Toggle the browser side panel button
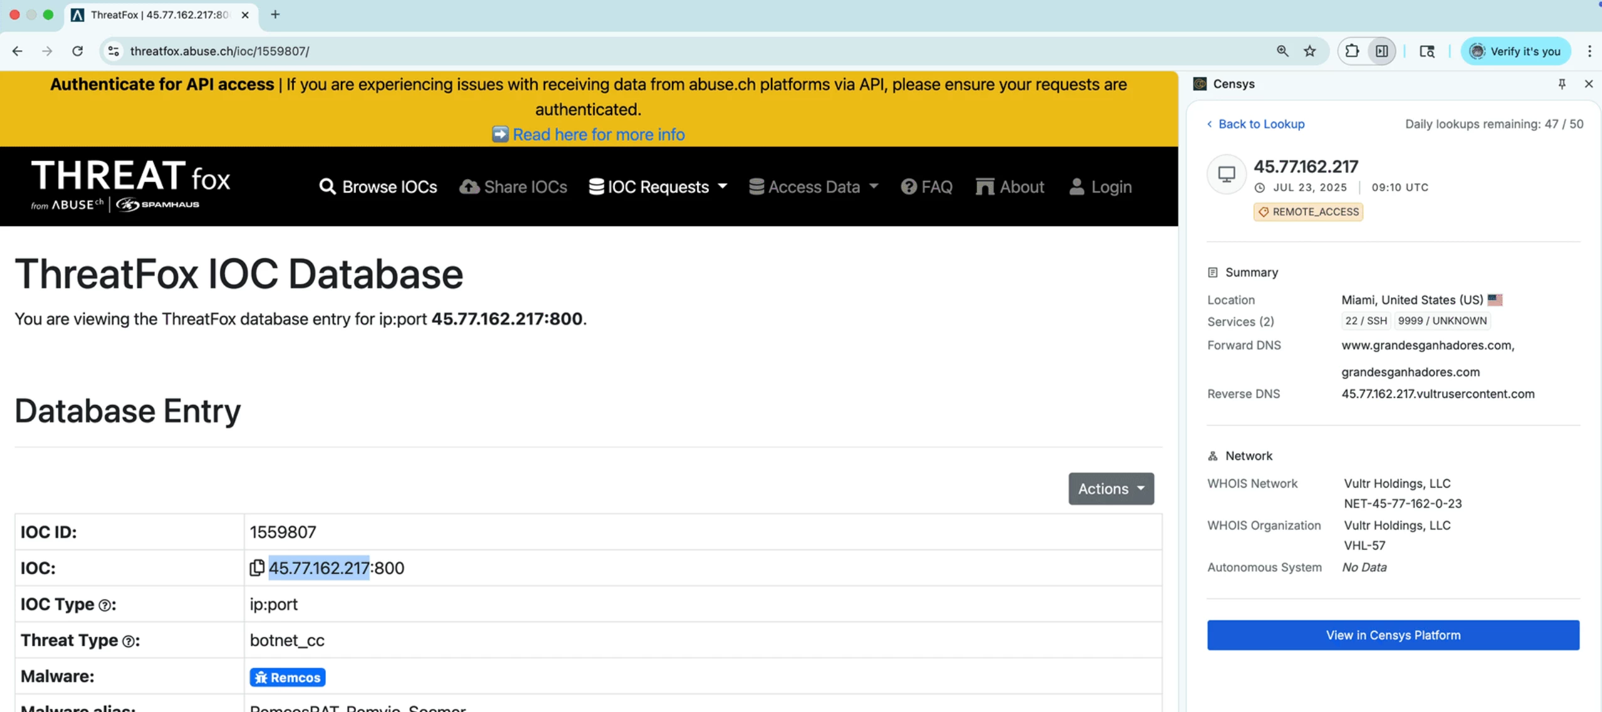 pyautogui.click(x=1381, y=51)
